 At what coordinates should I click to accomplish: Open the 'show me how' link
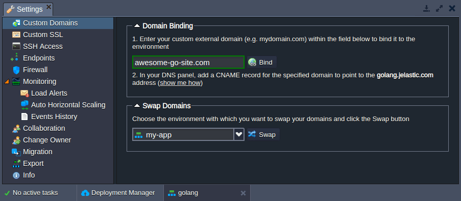(181, 83)
